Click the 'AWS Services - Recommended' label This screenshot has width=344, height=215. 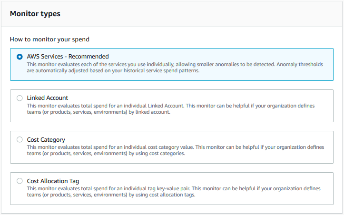[68, 57]
